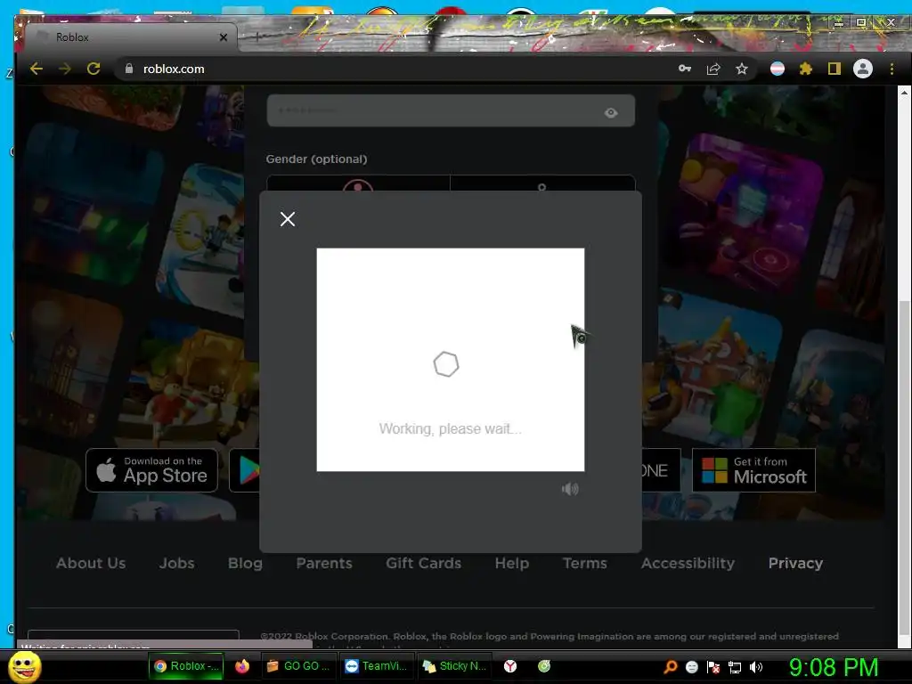Open the Yandex browser taskbar icon
The width and height of the screenshot is (912, 684).
click(x=510, y=666)
